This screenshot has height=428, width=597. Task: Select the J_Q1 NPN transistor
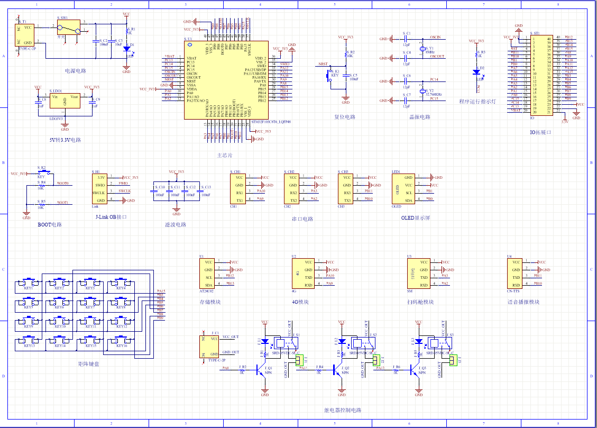261,370
